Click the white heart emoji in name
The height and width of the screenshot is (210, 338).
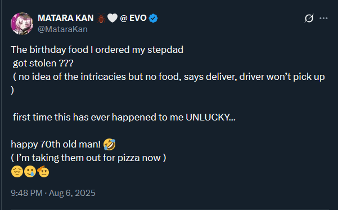[112, 18]
